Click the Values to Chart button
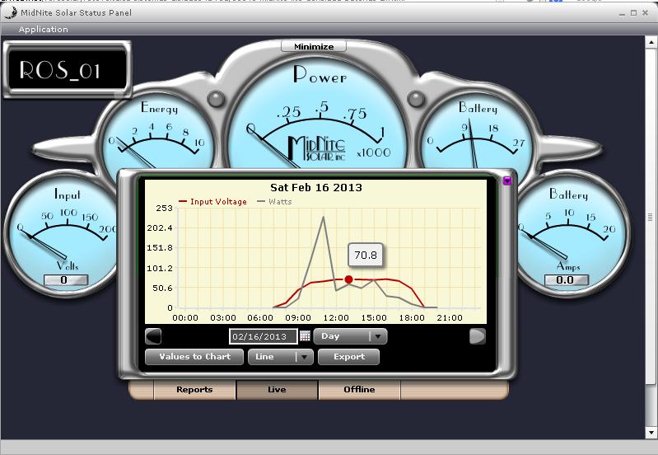The image size is (658, 455). tap(194, 357)
